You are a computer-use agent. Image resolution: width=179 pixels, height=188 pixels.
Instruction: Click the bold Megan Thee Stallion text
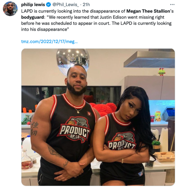pos(148,11)
